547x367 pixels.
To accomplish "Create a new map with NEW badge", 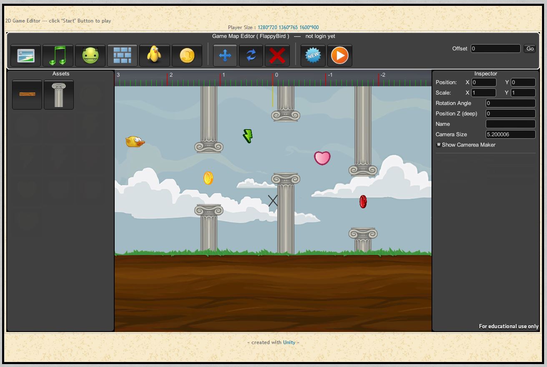I will (x=313, y=55).
